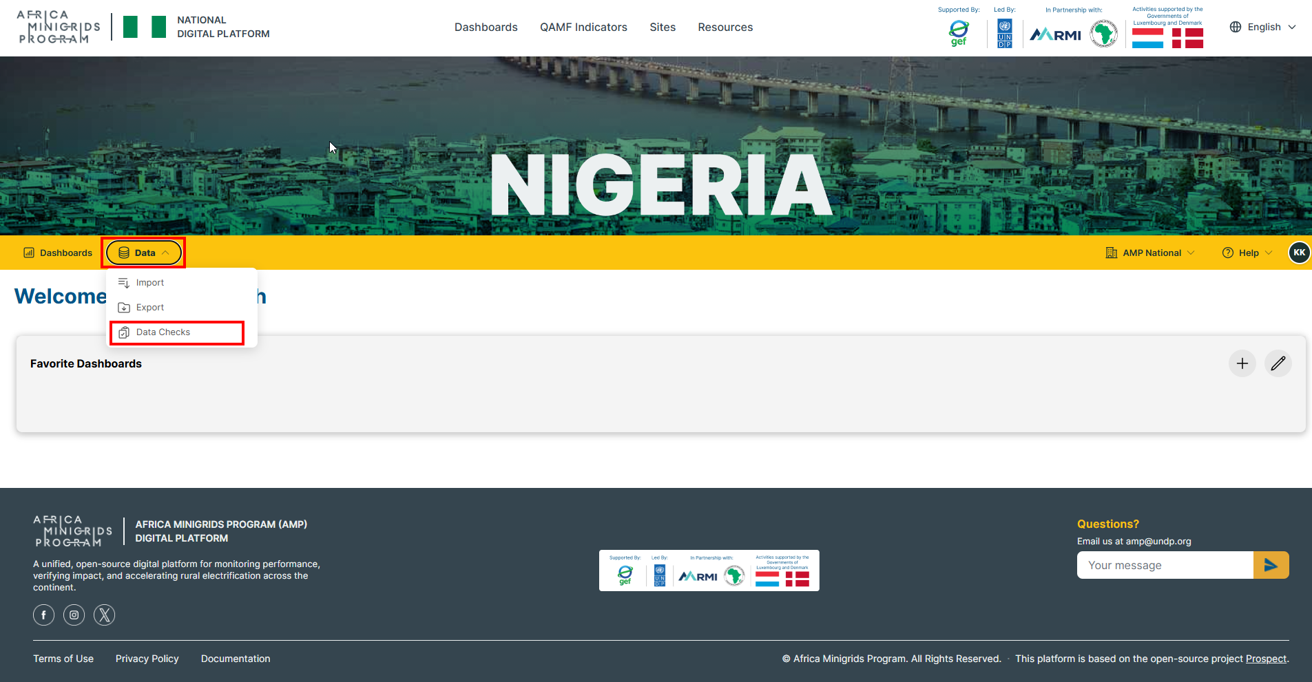Open Dashboards in top navigation
Image resolution: width=1312 pixels, height=682 pixels.
point(486,27)
